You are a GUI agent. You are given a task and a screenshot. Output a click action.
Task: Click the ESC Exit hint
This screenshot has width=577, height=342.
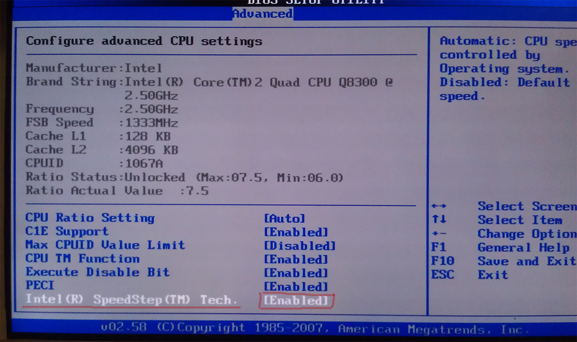470,275
